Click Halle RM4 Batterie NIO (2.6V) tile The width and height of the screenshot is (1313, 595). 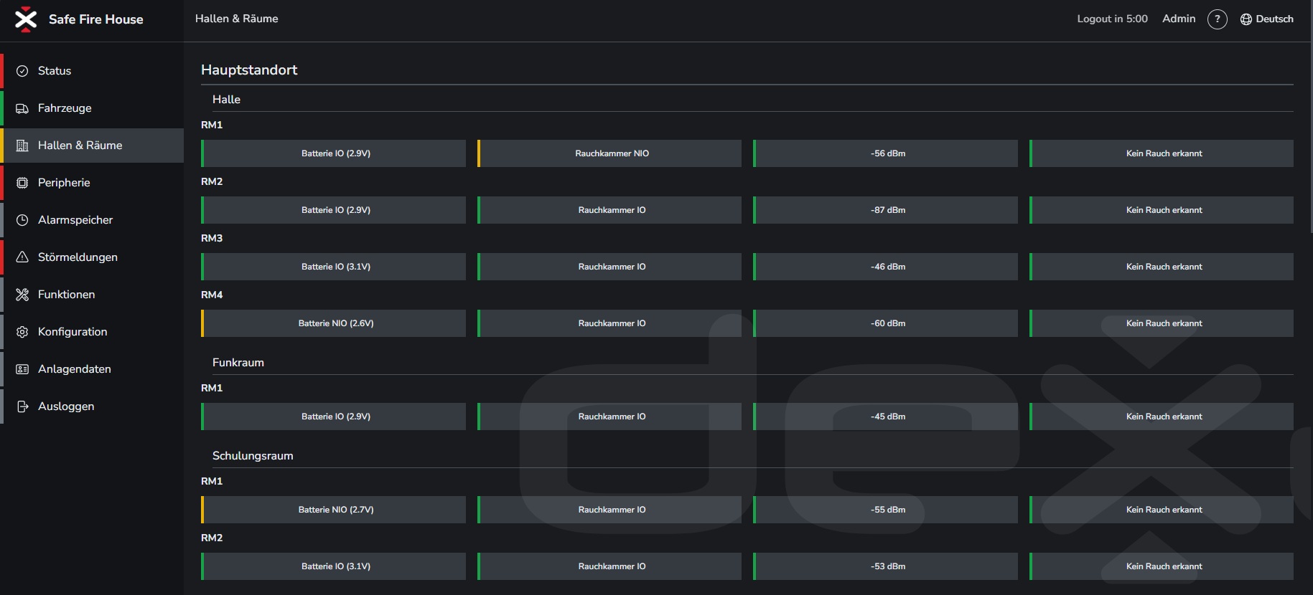pyautogui.click(x=333, y=323)
